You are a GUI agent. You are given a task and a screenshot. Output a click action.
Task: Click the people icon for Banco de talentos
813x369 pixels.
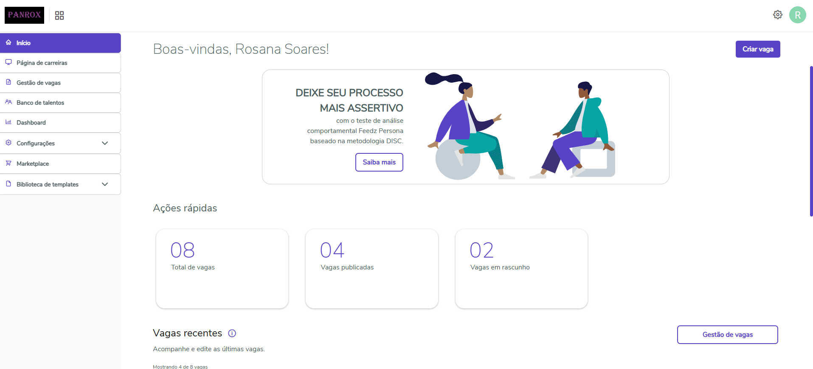(8, 102)
